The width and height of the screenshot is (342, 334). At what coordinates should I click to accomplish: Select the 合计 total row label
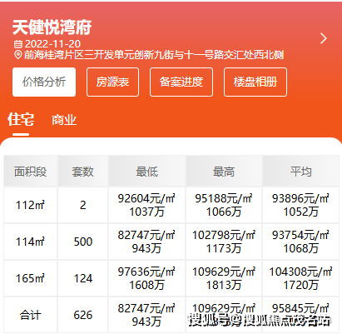pyautogui.click(x=30, y=315)
